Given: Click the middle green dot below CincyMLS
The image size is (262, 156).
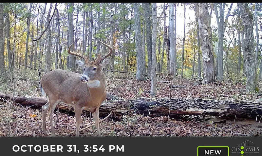Looking at the screenshot, I should click(242, 152).
